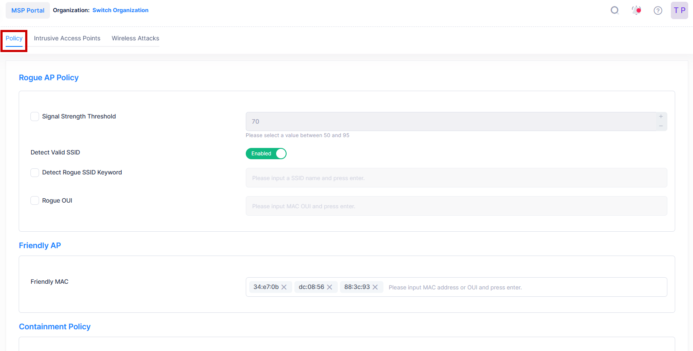Image resolution: width=693 pixels, height=351 pixels.
Task: Open the help question mark icon
Action: pyautogui.click(x=658, y=10)
